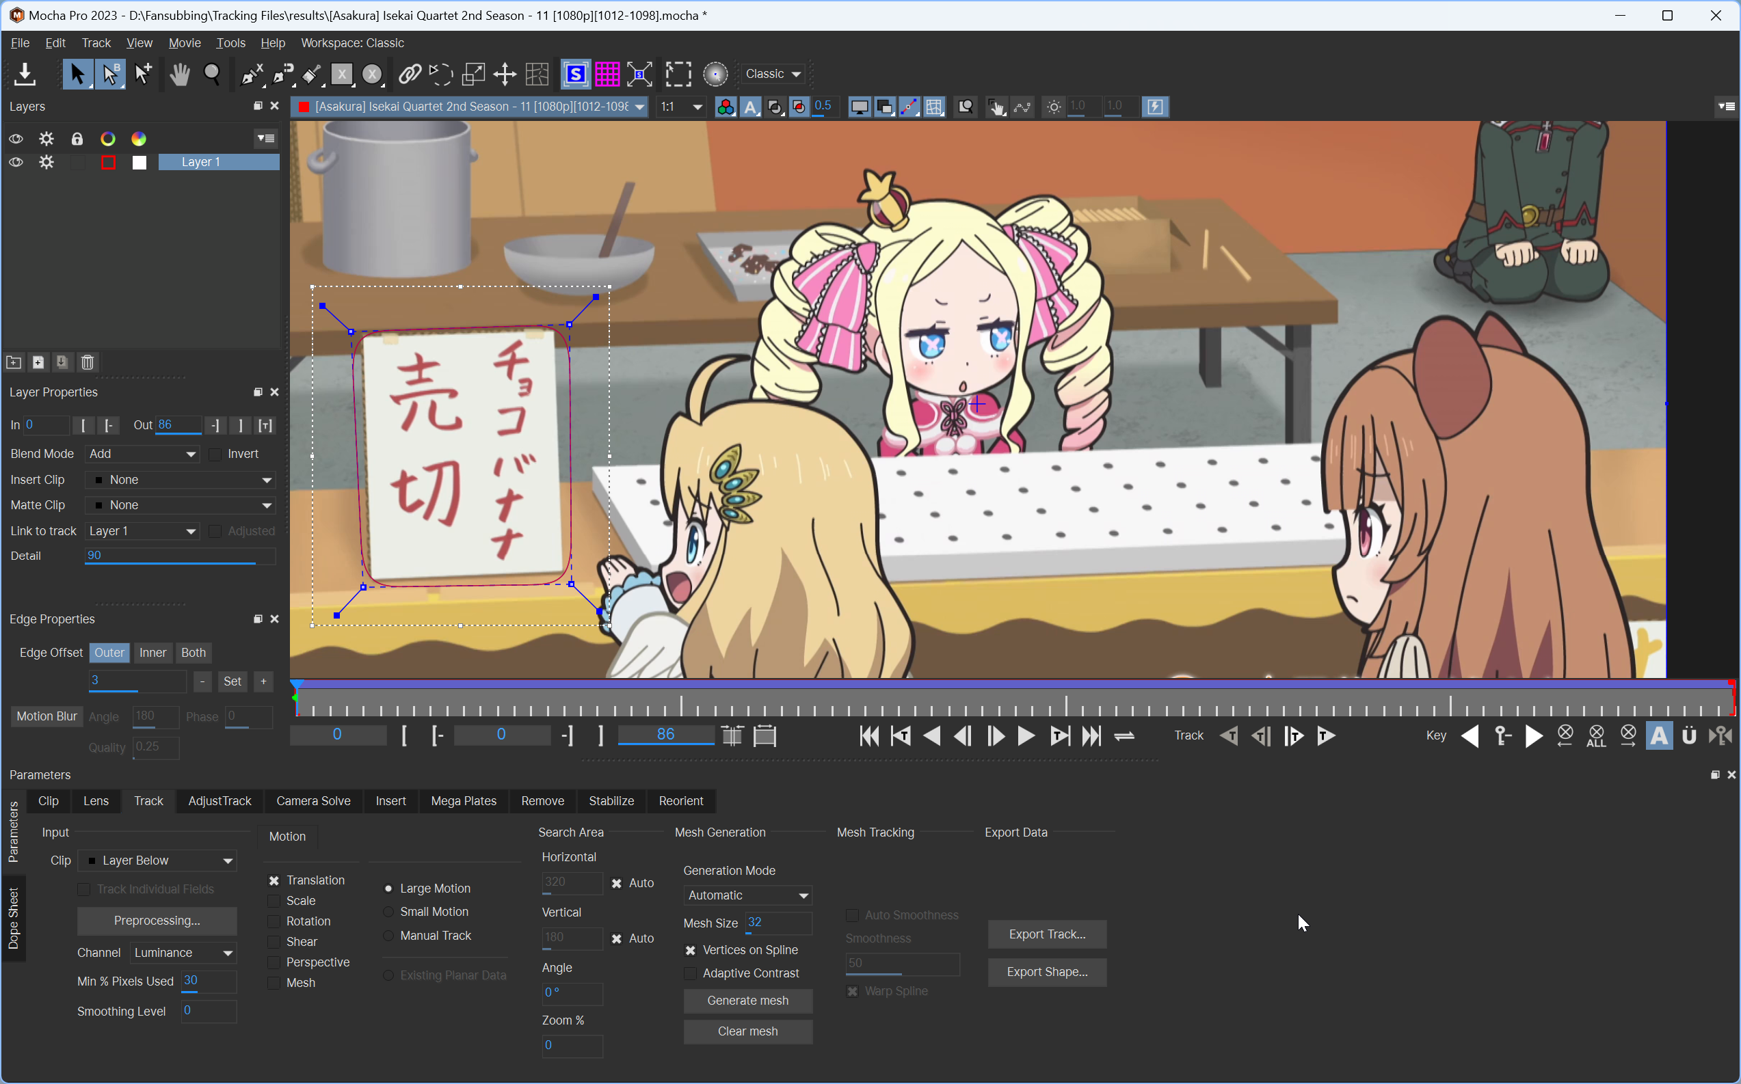Select the ellipse X-Spline shape tool

click(x=372, y=74)
